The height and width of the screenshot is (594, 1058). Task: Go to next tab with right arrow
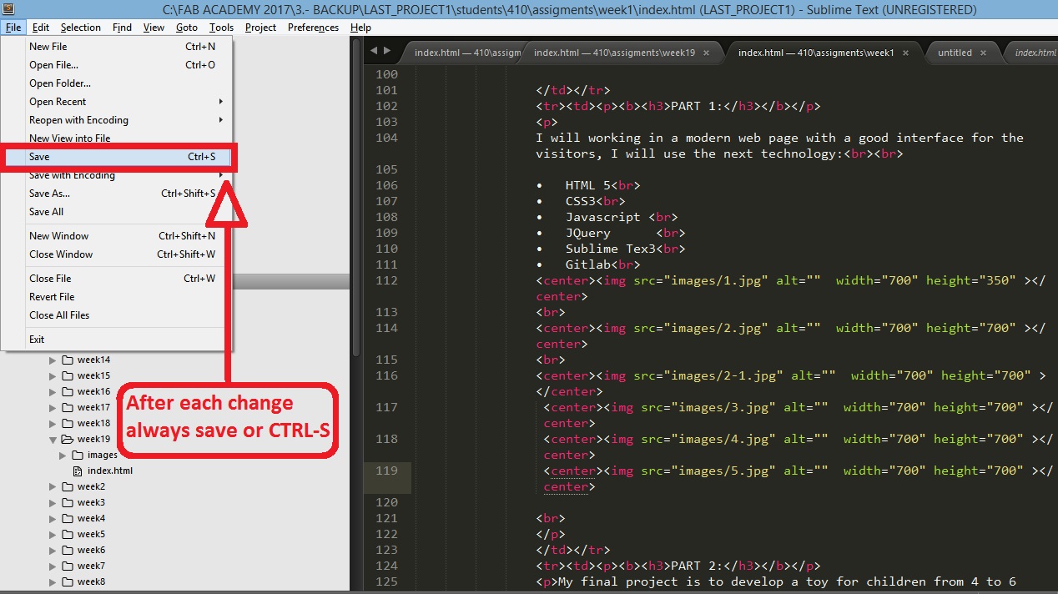pos(386,51)
